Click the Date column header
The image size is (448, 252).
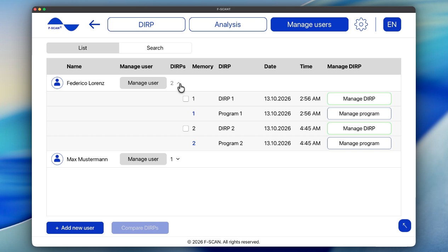point(270,67)
